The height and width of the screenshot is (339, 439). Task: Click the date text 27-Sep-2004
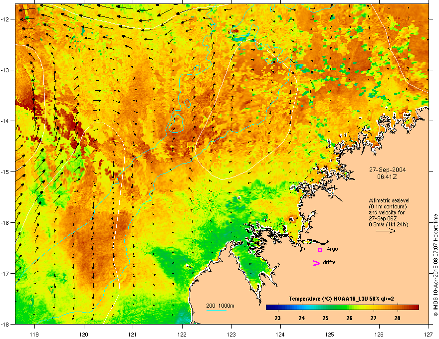tap(387, 170)
